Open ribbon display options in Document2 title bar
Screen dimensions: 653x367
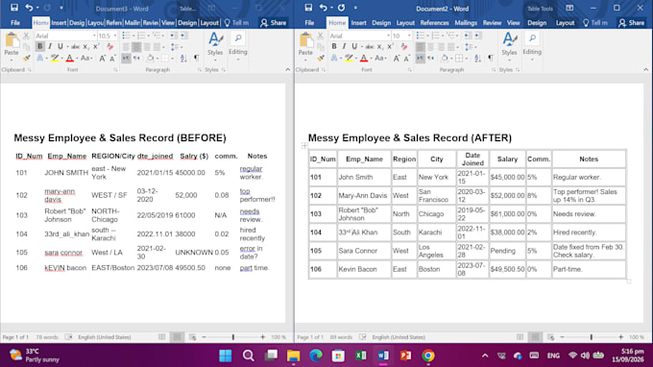pos(569,8)
